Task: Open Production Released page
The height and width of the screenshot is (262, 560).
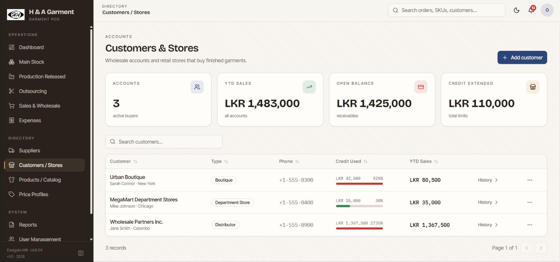Action: 44,76
